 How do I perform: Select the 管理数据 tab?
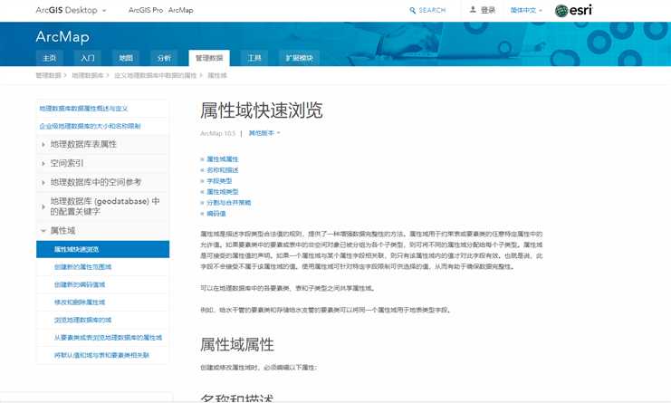click(209, 58)
